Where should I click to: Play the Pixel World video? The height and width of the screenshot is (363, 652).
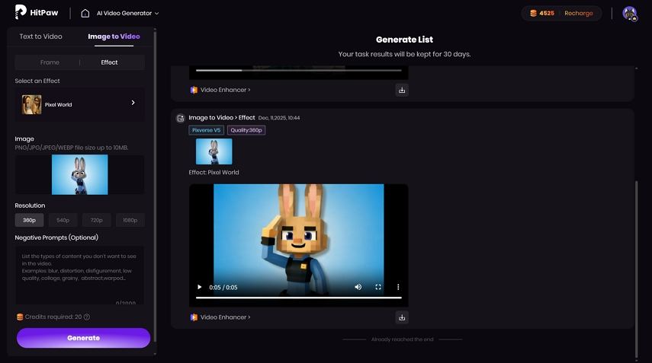(x=200, y=287)
